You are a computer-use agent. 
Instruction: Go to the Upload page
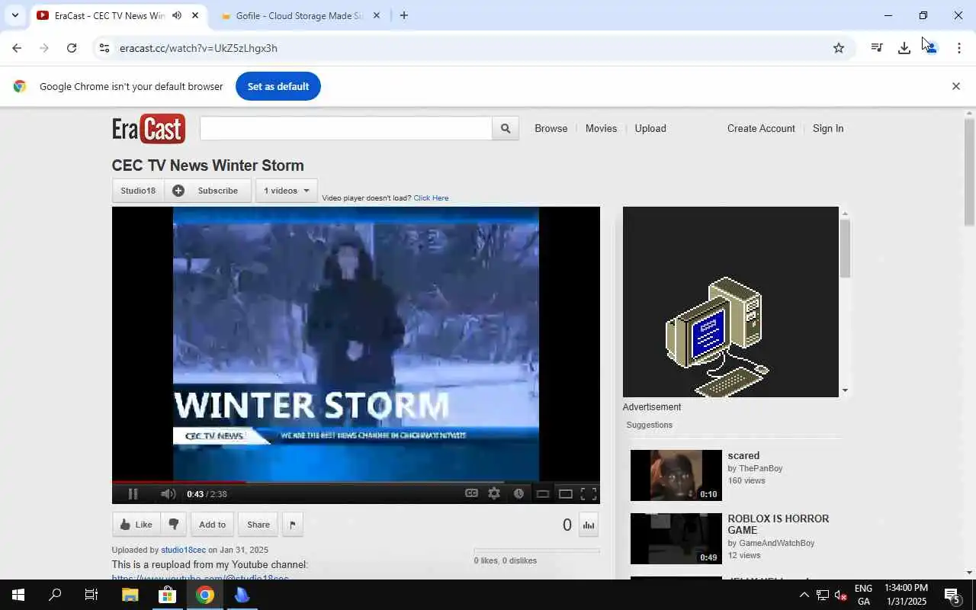coord(650,129)
